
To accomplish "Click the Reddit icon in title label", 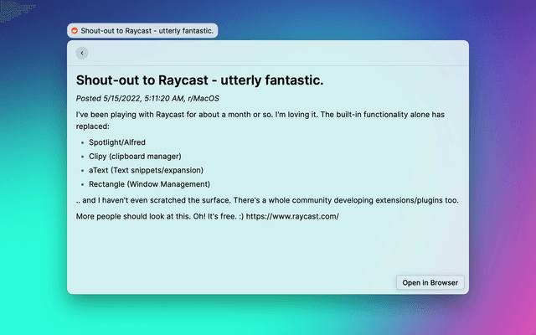I will pyautogui.click(x=75, y=31).
